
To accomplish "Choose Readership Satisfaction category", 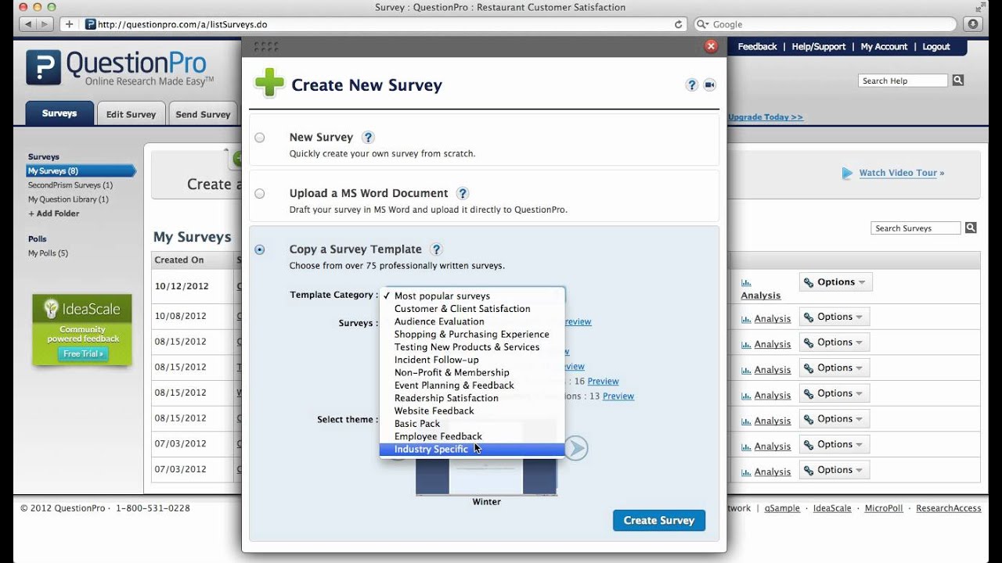I will tap(472, 398).
